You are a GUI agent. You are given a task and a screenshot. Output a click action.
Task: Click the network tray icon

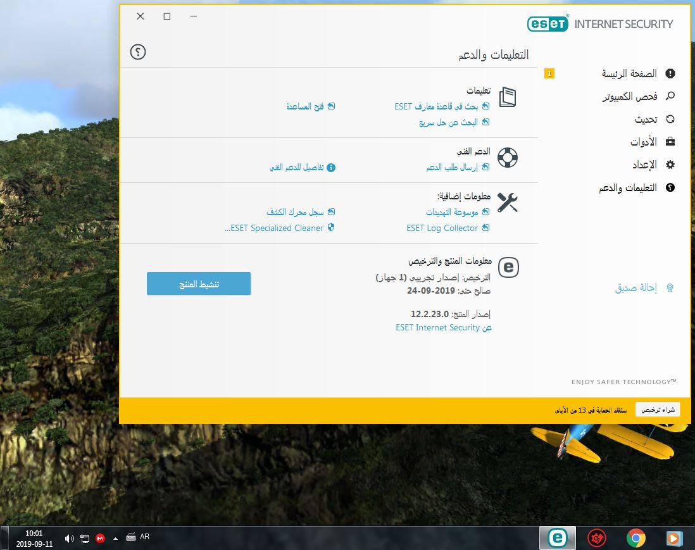pyautogui.click(x=85, y=539)
